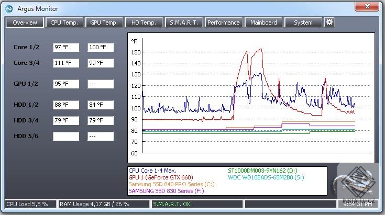Screen dimensions: 385x215
Task: Switch to the HD Temp. tab
Action: (144, 22)
